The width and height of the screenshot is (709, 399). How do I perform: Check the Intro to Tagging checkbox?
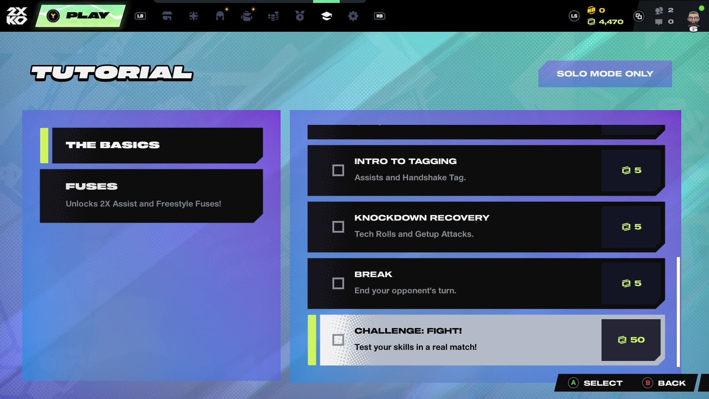(338, 170)
